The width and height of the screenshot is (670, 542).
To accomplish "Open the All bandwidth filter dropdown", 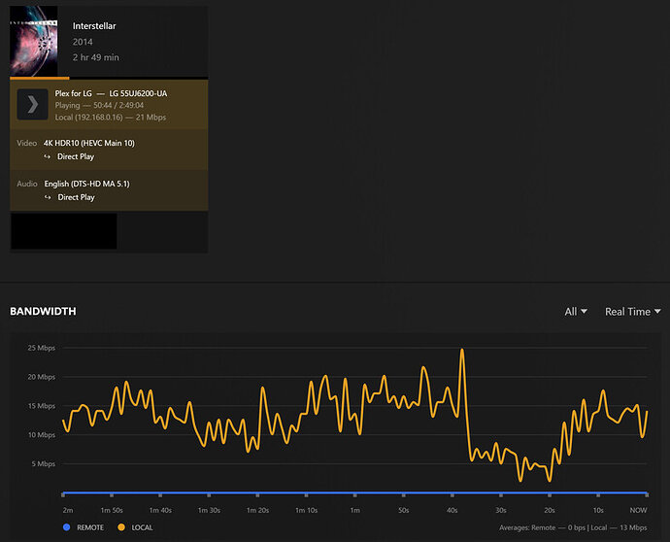I will pos(576,312).
